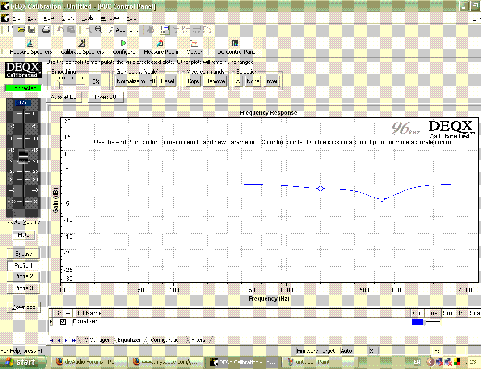Click the first-tab navigation arrow
Viewport: 481px width, 369px height.
point(51,340)
